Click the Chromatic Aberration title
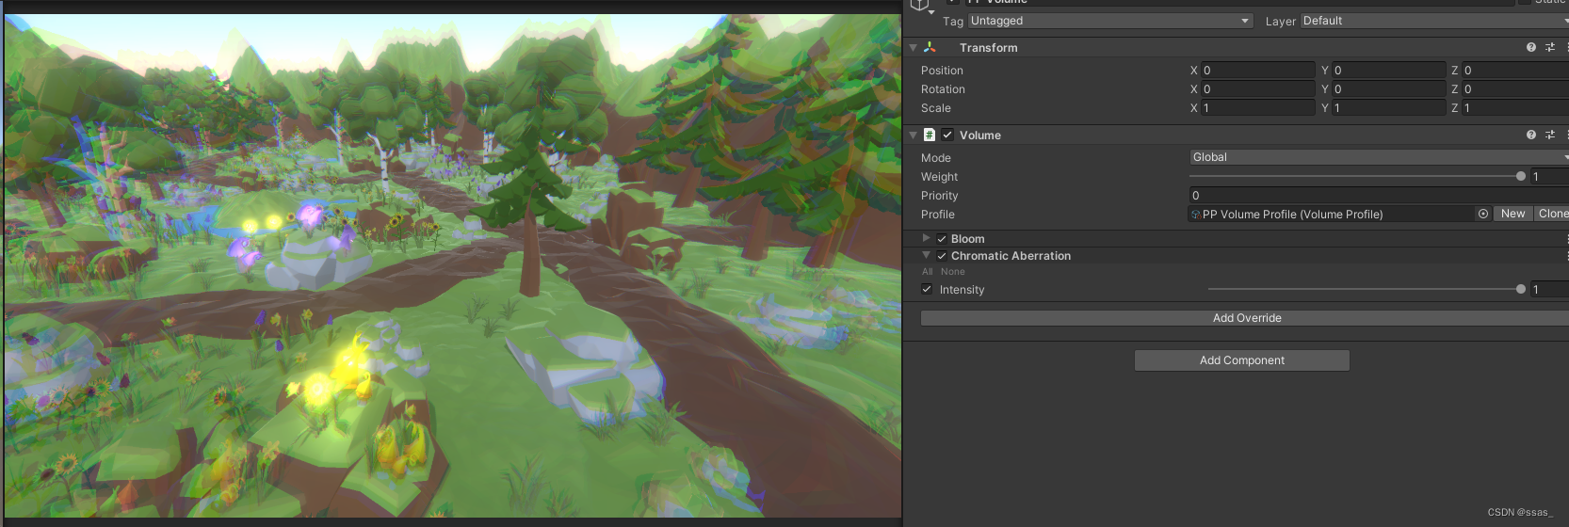1569x527 pixels. pyautogui.click(x=1011, y=256)
